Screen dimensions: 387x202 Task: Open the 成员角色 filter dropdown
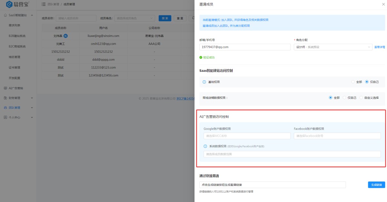click(134, 18)
